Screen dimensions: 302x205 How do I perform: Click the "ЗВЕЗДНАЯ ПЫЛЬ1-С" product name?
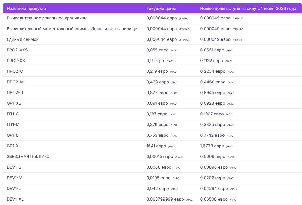click(28, 157)
